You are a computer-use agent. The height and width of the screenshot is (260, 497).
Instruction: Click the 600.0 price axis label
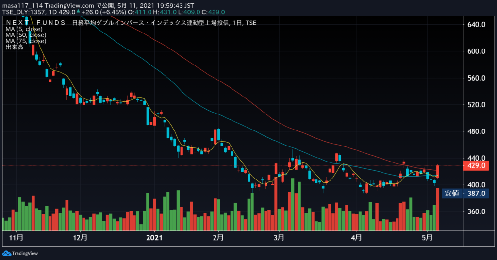pos(477,51)
